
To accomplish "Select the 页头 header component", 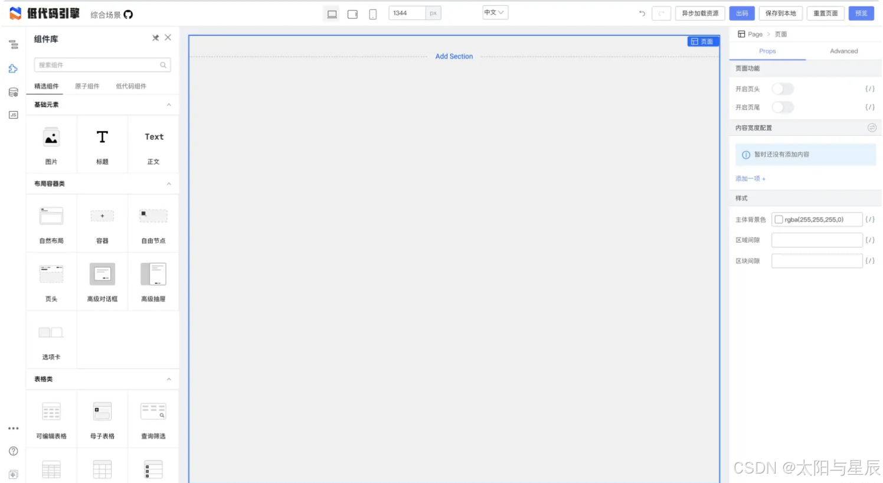I will [51, 282].
